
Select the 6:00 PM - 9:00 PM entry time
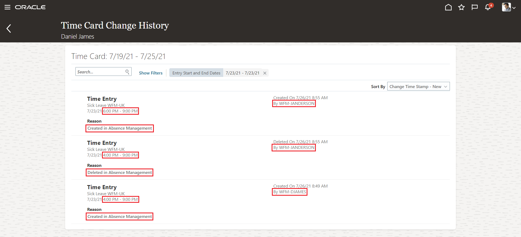pos(120,111)
